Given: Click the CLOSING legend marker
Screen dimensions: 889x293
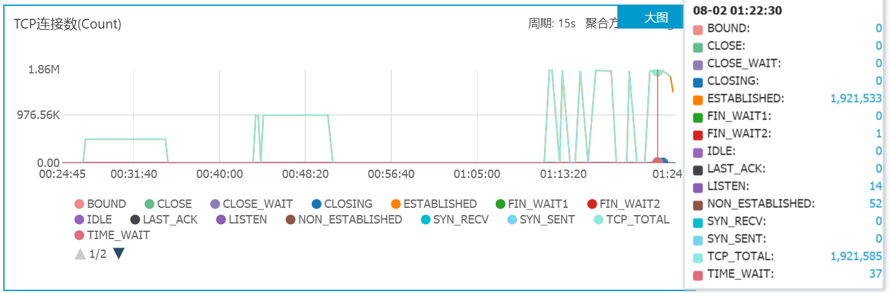Looking at the screenshot, I should [x=316, y=204].
